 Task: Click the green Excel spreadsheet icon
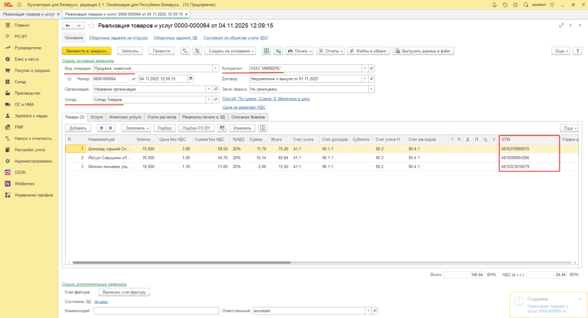pos(266,51)
